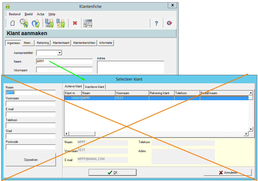Switch to the Klantenkaart tab
The width and height of the screenshot is (258, 181).
tap(61, 43)
